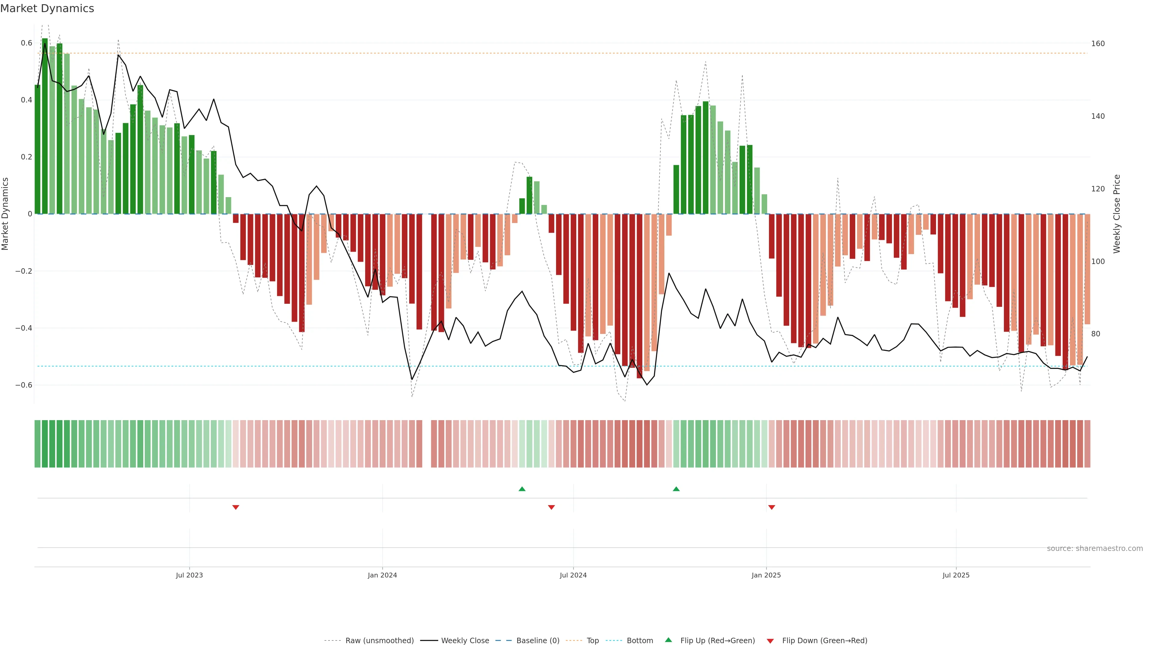Click the Market Dynamics chart title

[47, 8]
